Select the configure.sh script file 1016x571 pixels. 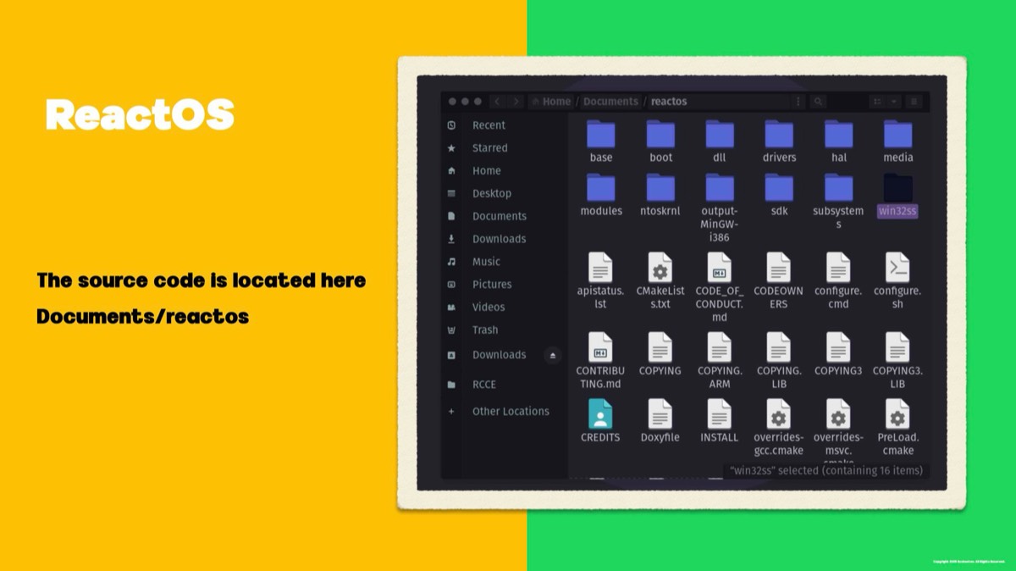pyautogui.click(x=897, y=268)
